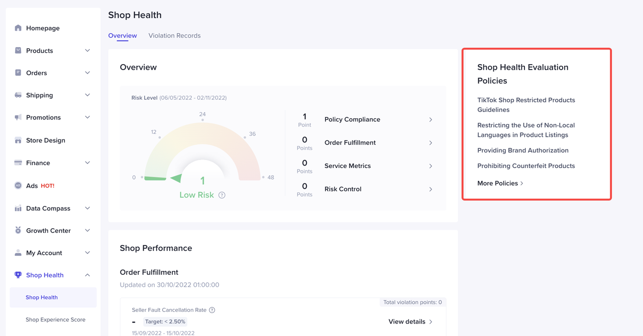Viewport: 643px width, 336px height.
Task: Click the More Policies link
Action: 500,184
